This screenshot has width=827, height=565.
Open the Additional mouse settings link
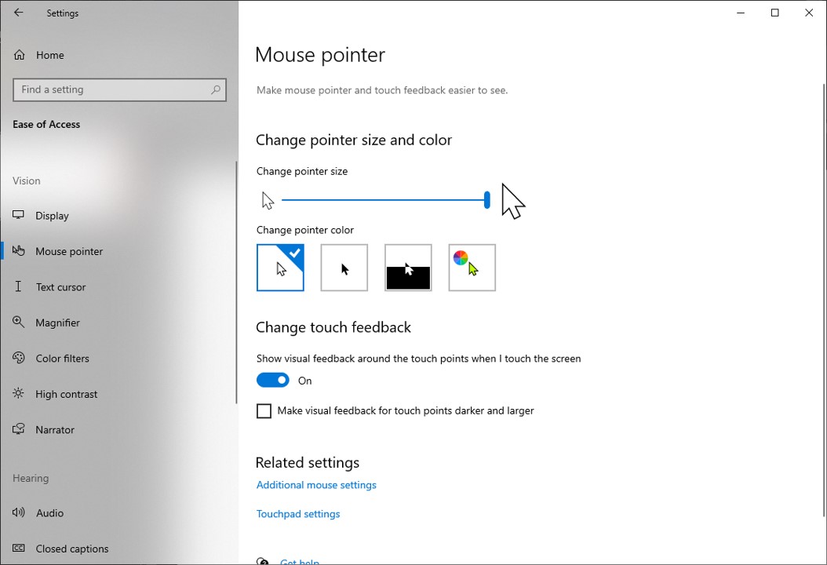pos(316,485)
